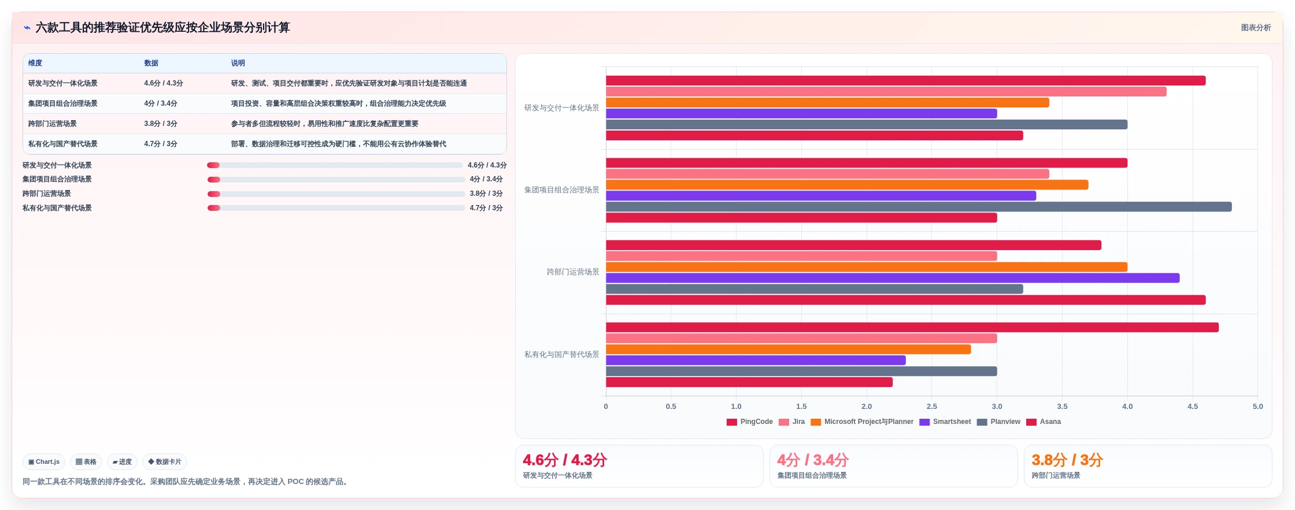The width and height of the screenshot is (1295, 510).
Task: Click the 跨部门运营场景 progress bar
Action: coord(336,194)
